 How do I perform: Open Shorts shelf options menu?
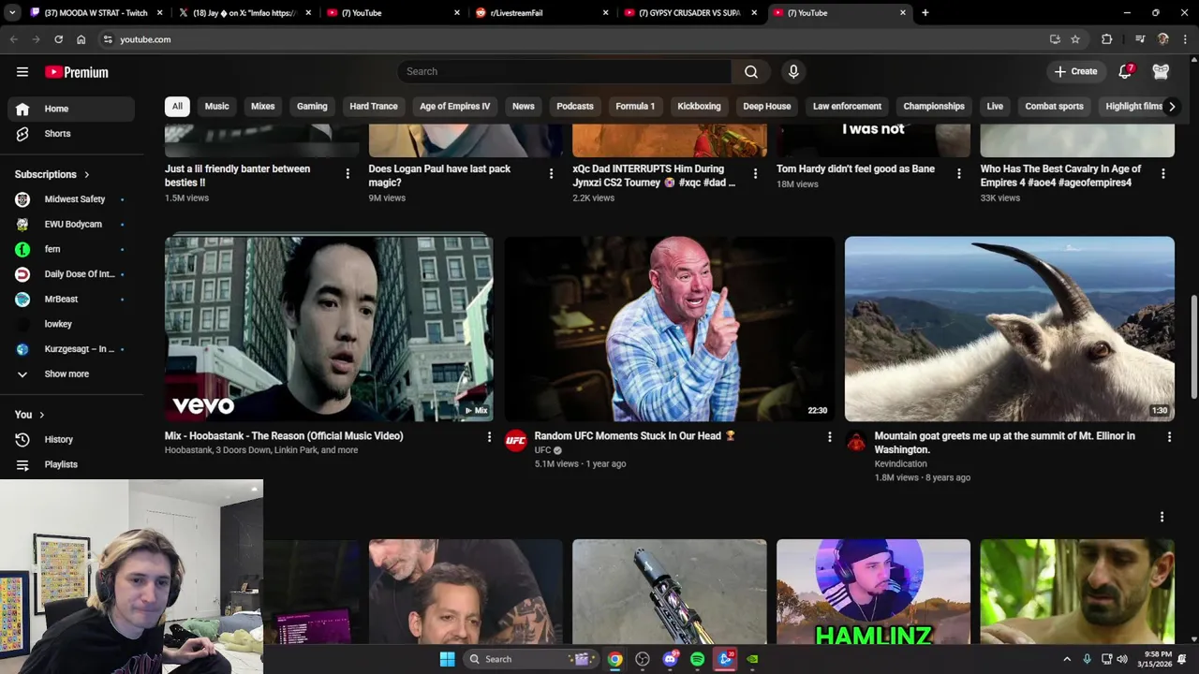[x=1162, y=517]
